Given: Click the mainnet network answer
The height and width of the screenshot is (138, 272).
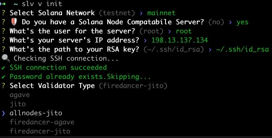Looking at the screenshot, I should point(161,13).
